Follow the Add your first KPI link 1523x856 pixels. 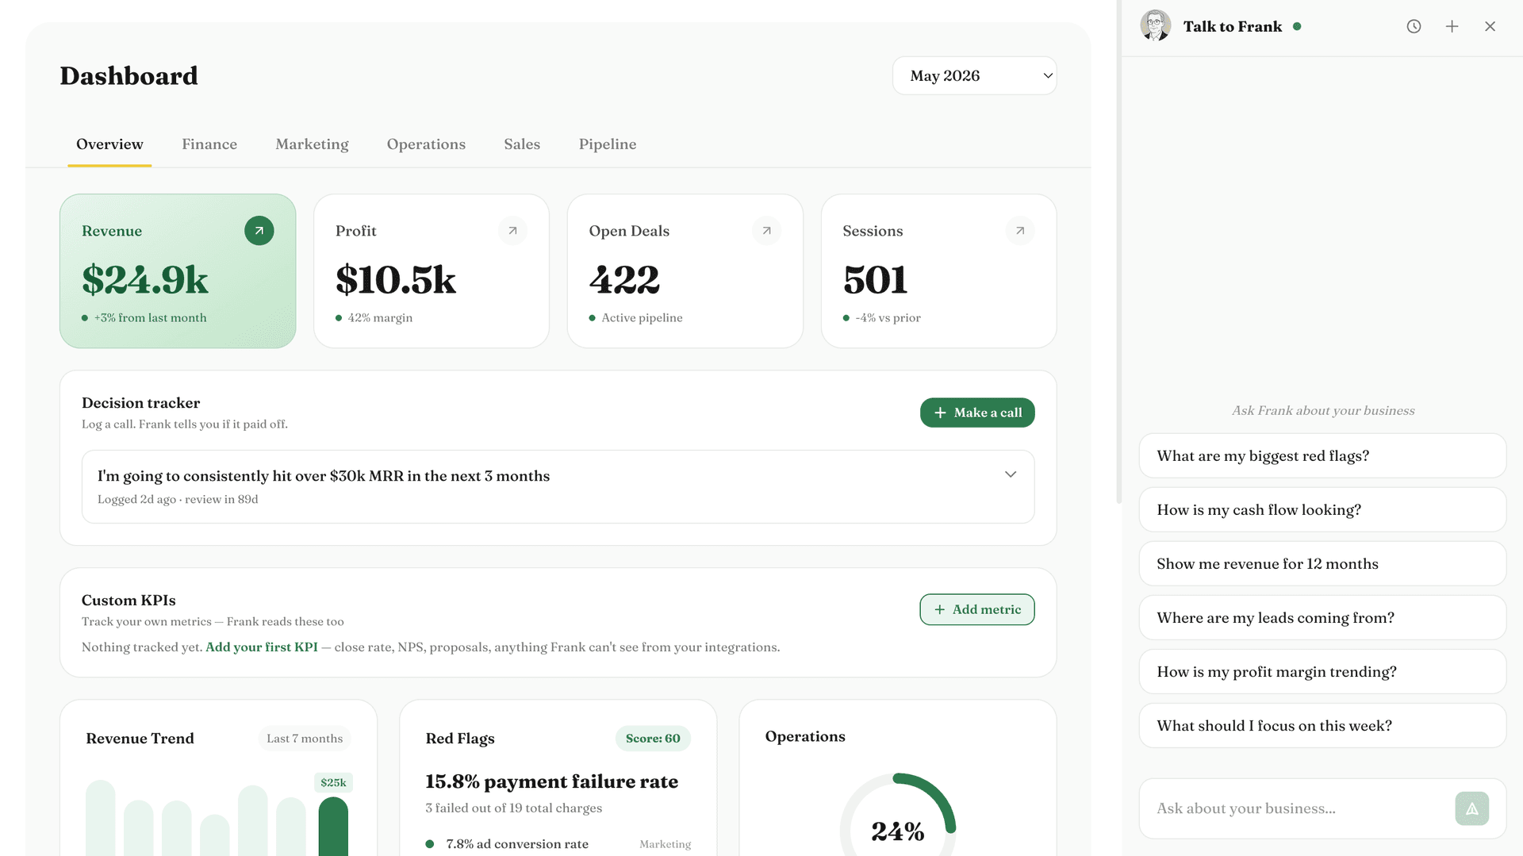point(262,647)
